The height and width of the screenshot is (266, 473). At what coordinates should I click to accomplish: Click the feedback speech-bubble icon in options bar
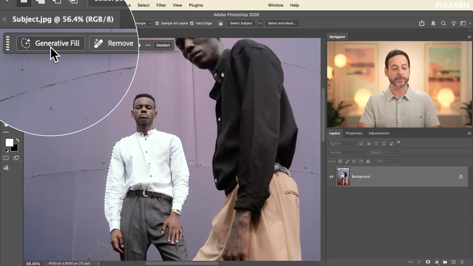click(220, 23)
